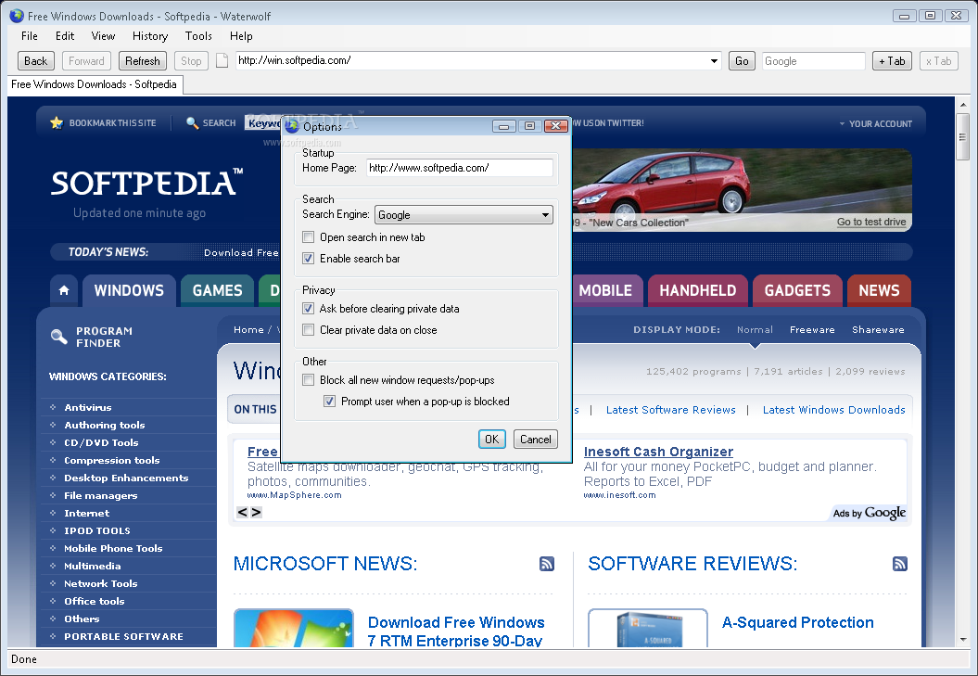Screen dimensions: 978x676
Task: Toggle Prompt user when a pop-up is blocked
Action: pos(329,402)
